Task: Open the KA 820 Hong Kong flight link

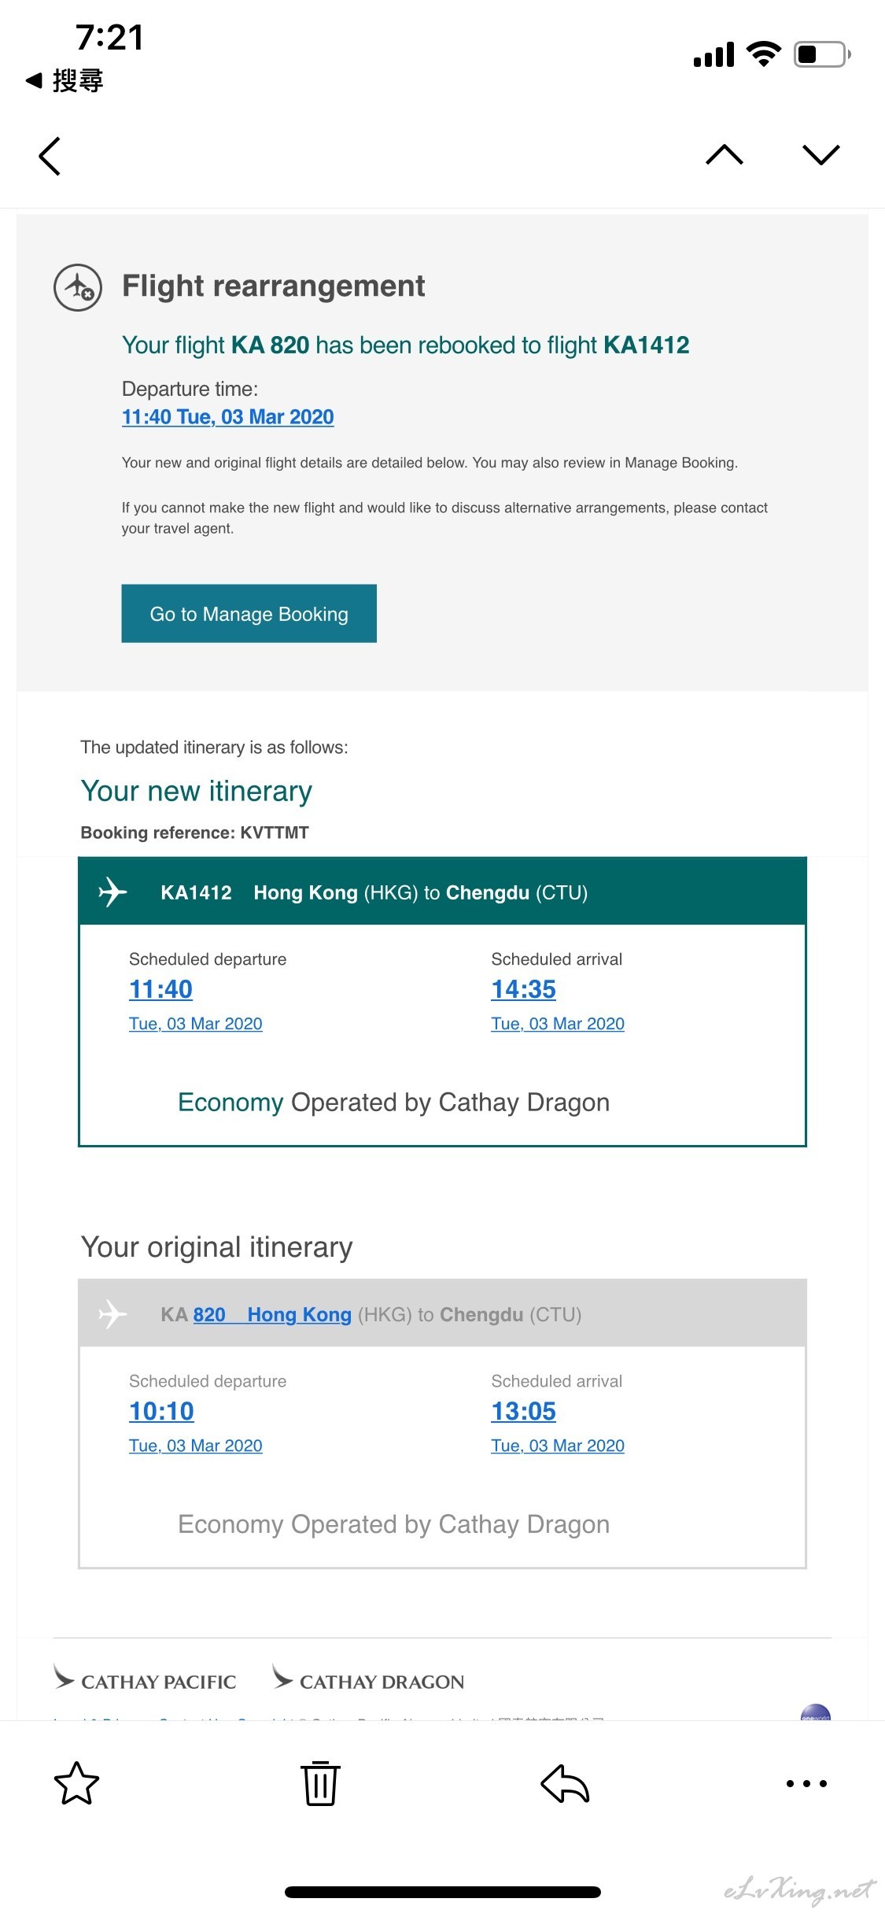Action: (271, 1314)
